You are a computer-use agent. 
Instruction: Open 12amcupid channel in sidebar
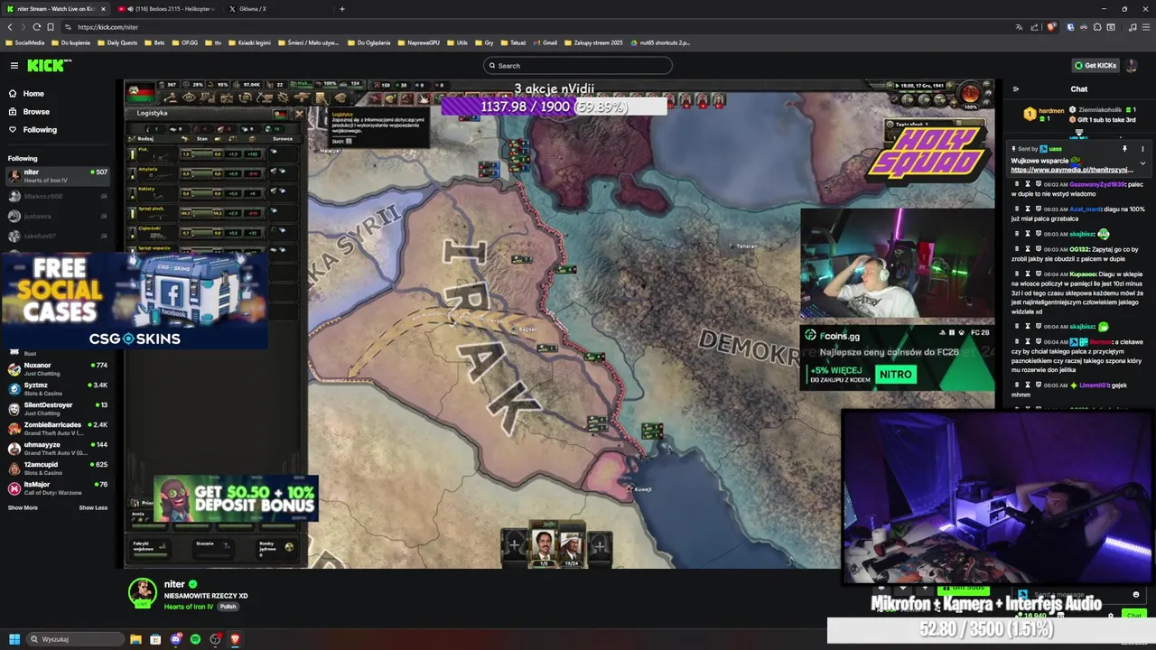58,468
